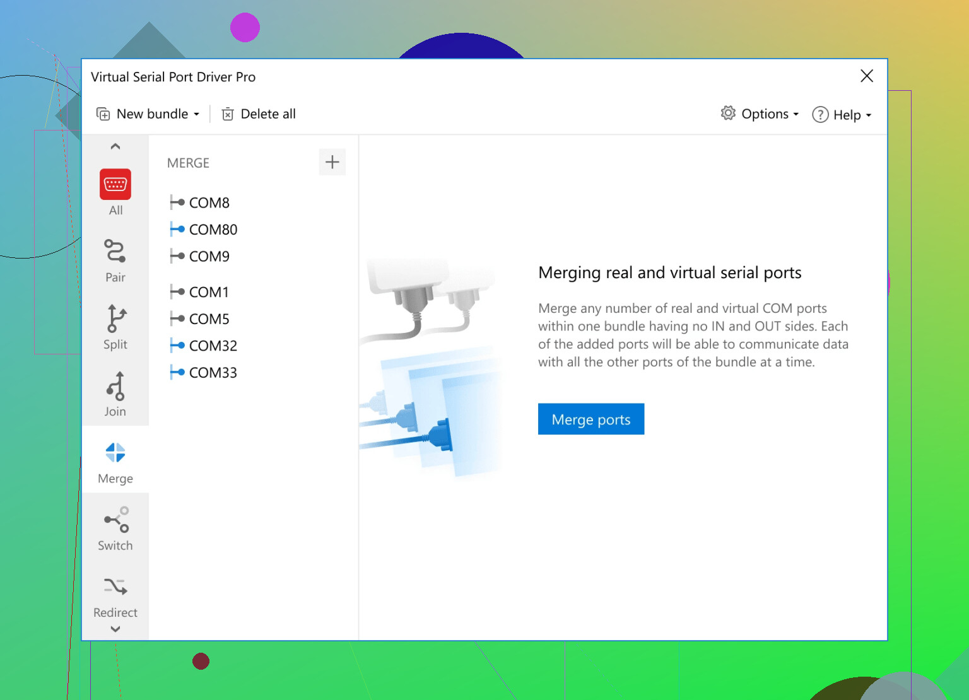Select COM80 in merge list
The image size is (969, 700).
tap(213, 230)
